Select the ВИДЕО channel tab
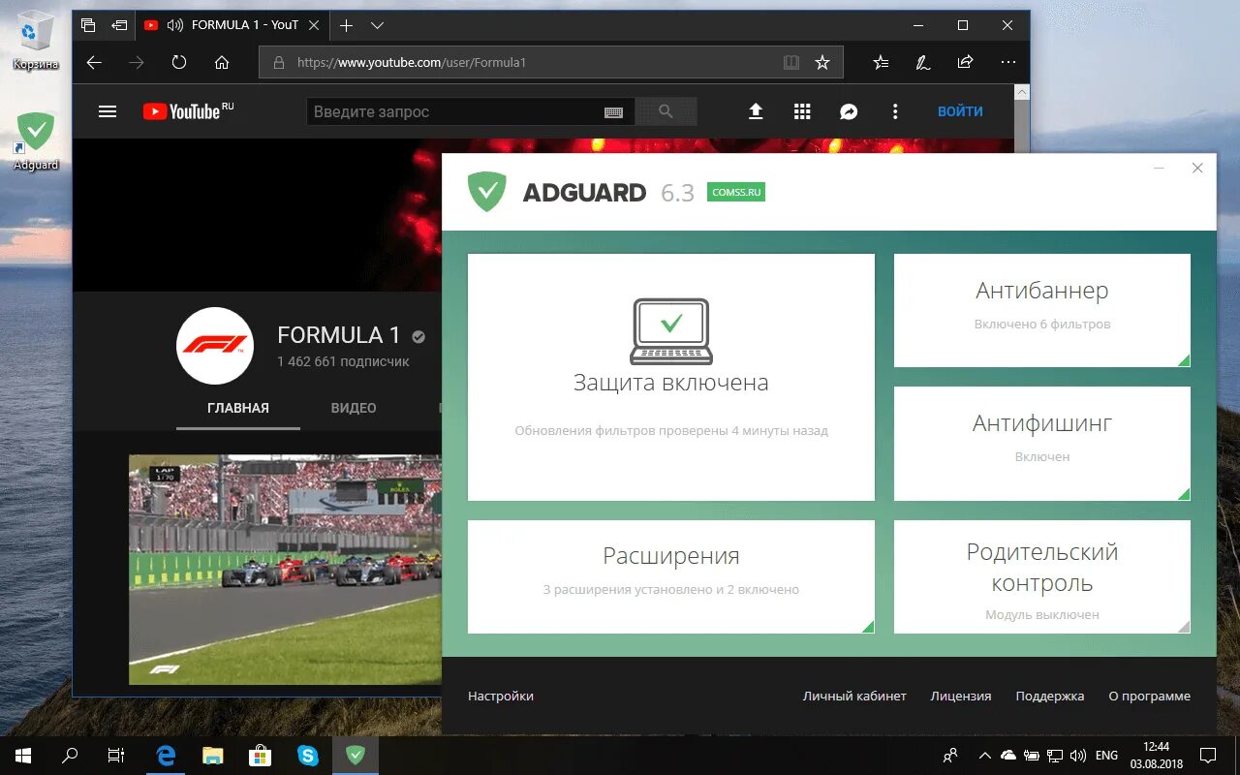Screen dimensions: 1240x775 (354, 408)
